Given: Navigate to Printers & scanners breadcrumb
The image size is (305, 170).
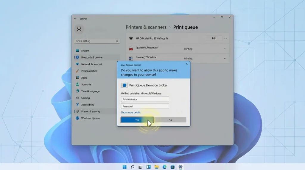Looking at the screenshot, I should point(146,27).
